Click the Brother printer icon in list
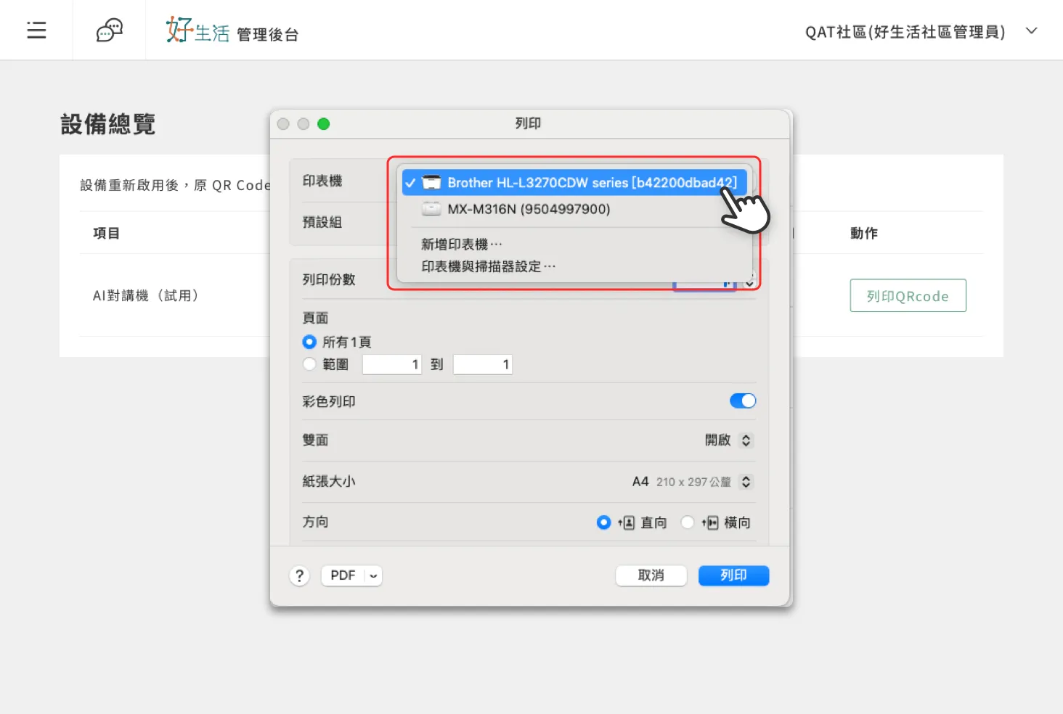 click(432, 183)
